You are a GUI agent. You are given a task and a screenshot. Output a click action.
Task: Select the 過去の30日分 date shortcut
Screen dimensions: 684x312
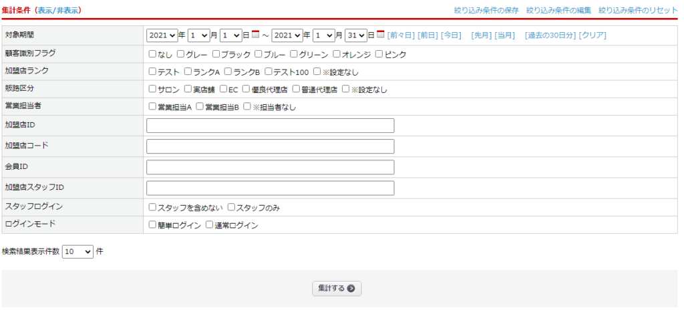coord(550,35)
